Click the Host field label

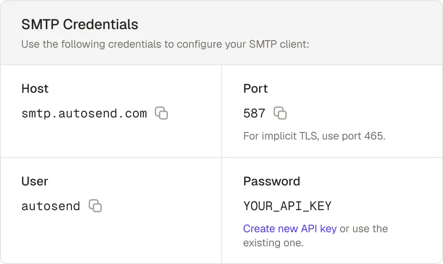[x=35, y=89]
